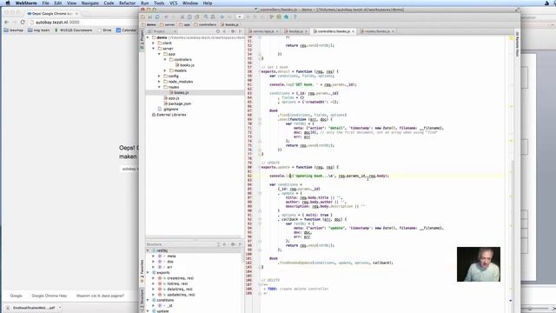This screenshot has width=556, height=313.
Task: Collapse the demo project root folder
Action: (149, 37)
